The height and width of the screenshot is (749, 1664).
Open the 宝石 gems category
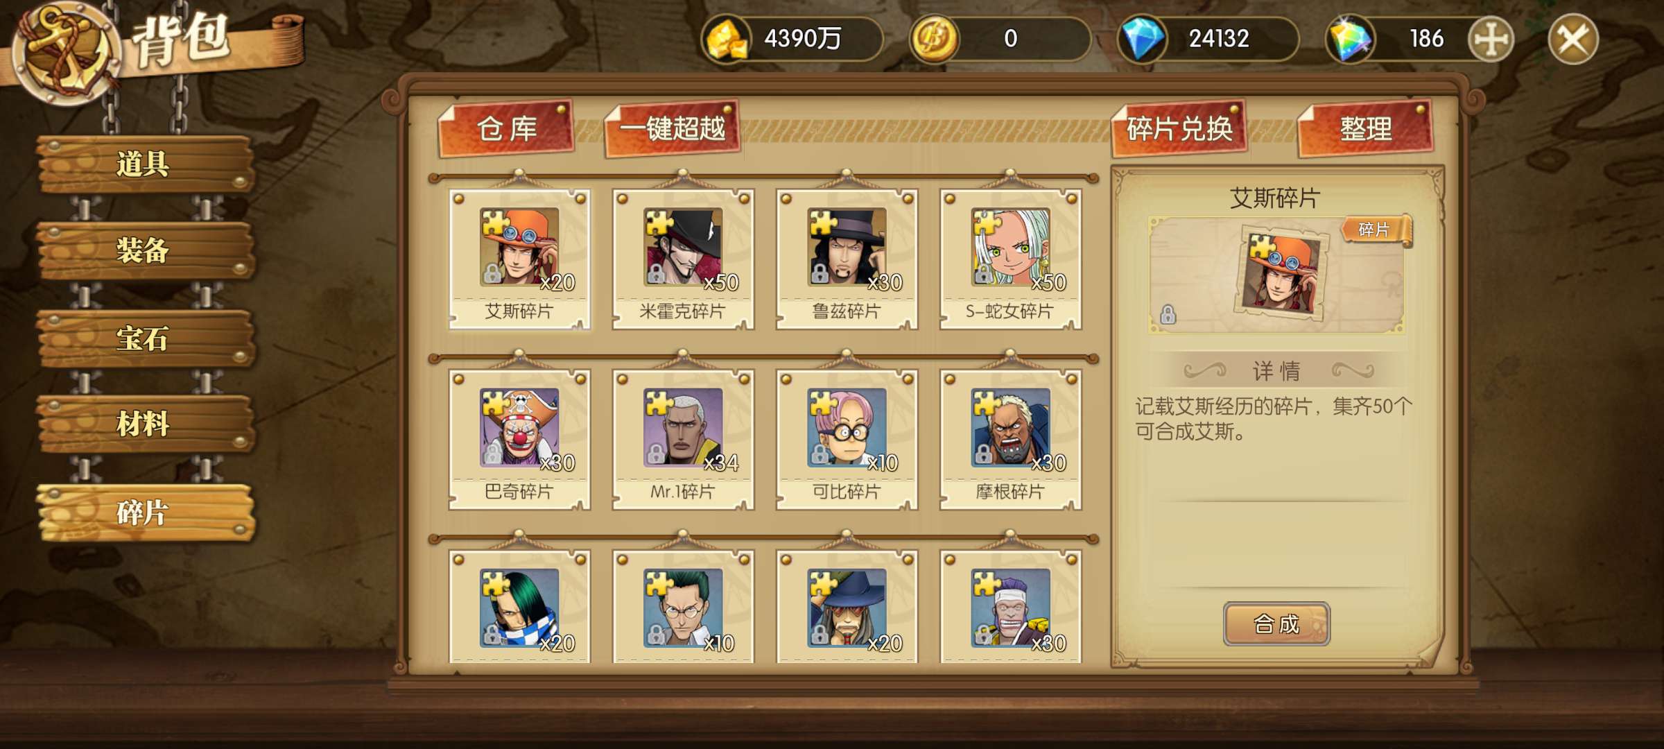tap(144, 338)
